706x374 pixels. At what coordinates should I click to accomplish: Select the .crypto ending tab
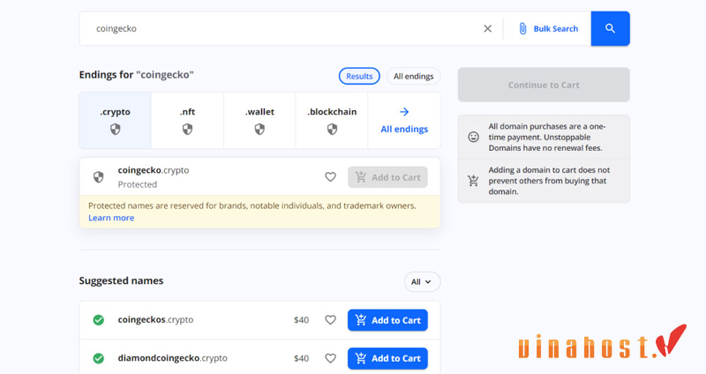(115, 121)
